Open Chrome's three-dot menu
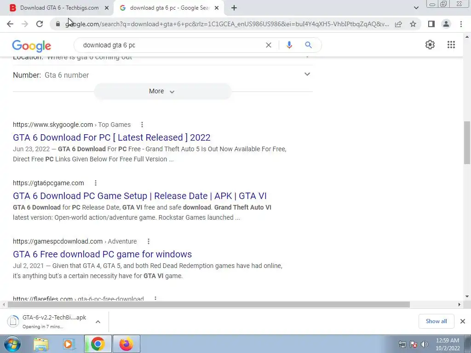This screenshot has width=471, height=353. [461, 24]
